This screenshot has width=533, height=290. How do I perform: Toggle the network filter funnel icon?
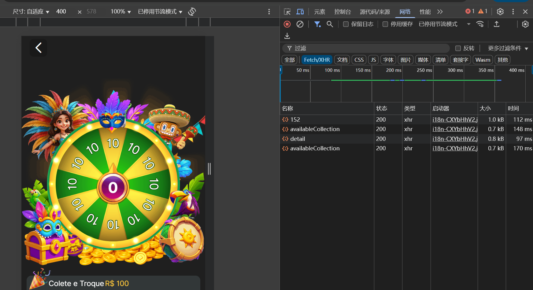[x=318, y=24]
